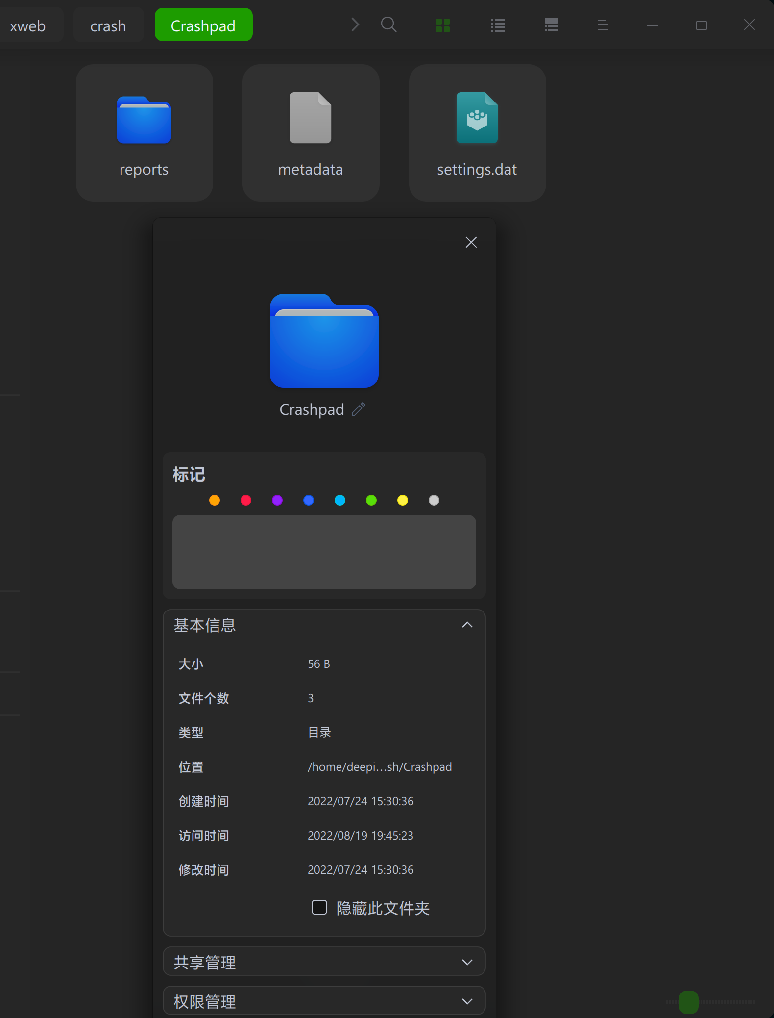The height and width of the screenshot is (1018, 774).
Task: Rename Crashpad using the pencil icon
Action: click(359, 409)
